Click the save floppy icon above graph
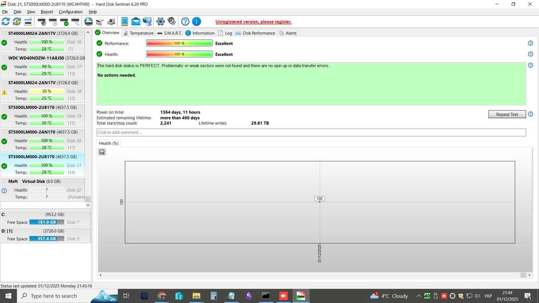This screenshot has height=303, width=539. [x=102, y=152]
